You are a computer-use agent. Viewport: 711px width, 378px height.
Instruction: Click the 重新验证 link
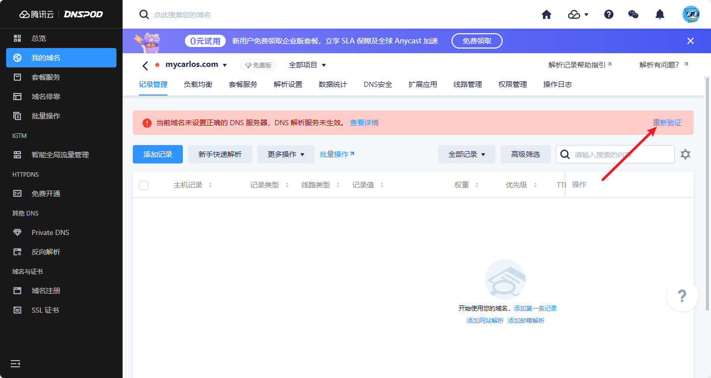pos(667,123)
